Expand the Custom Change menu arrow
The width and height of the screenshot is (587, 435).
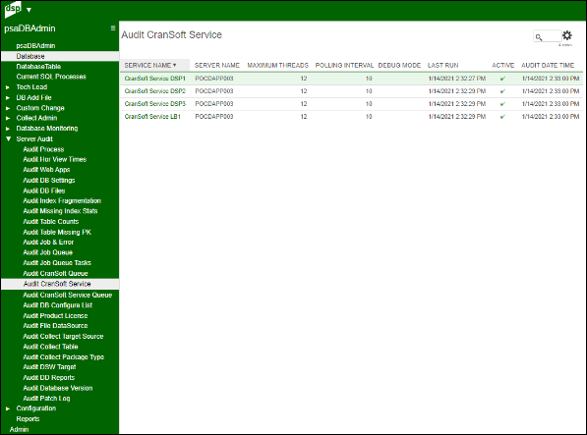pyautogui.click(x=8, y=108)
